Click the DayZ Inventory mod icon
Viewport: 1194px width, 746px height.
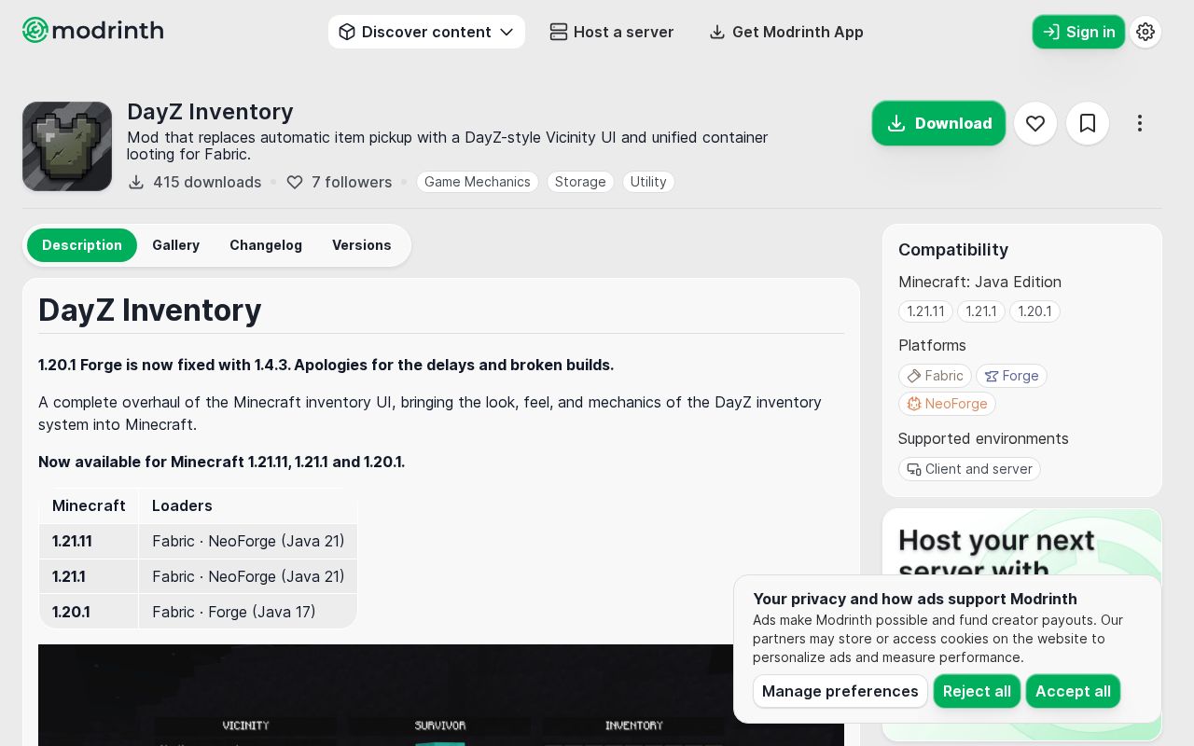pos(67,146)
